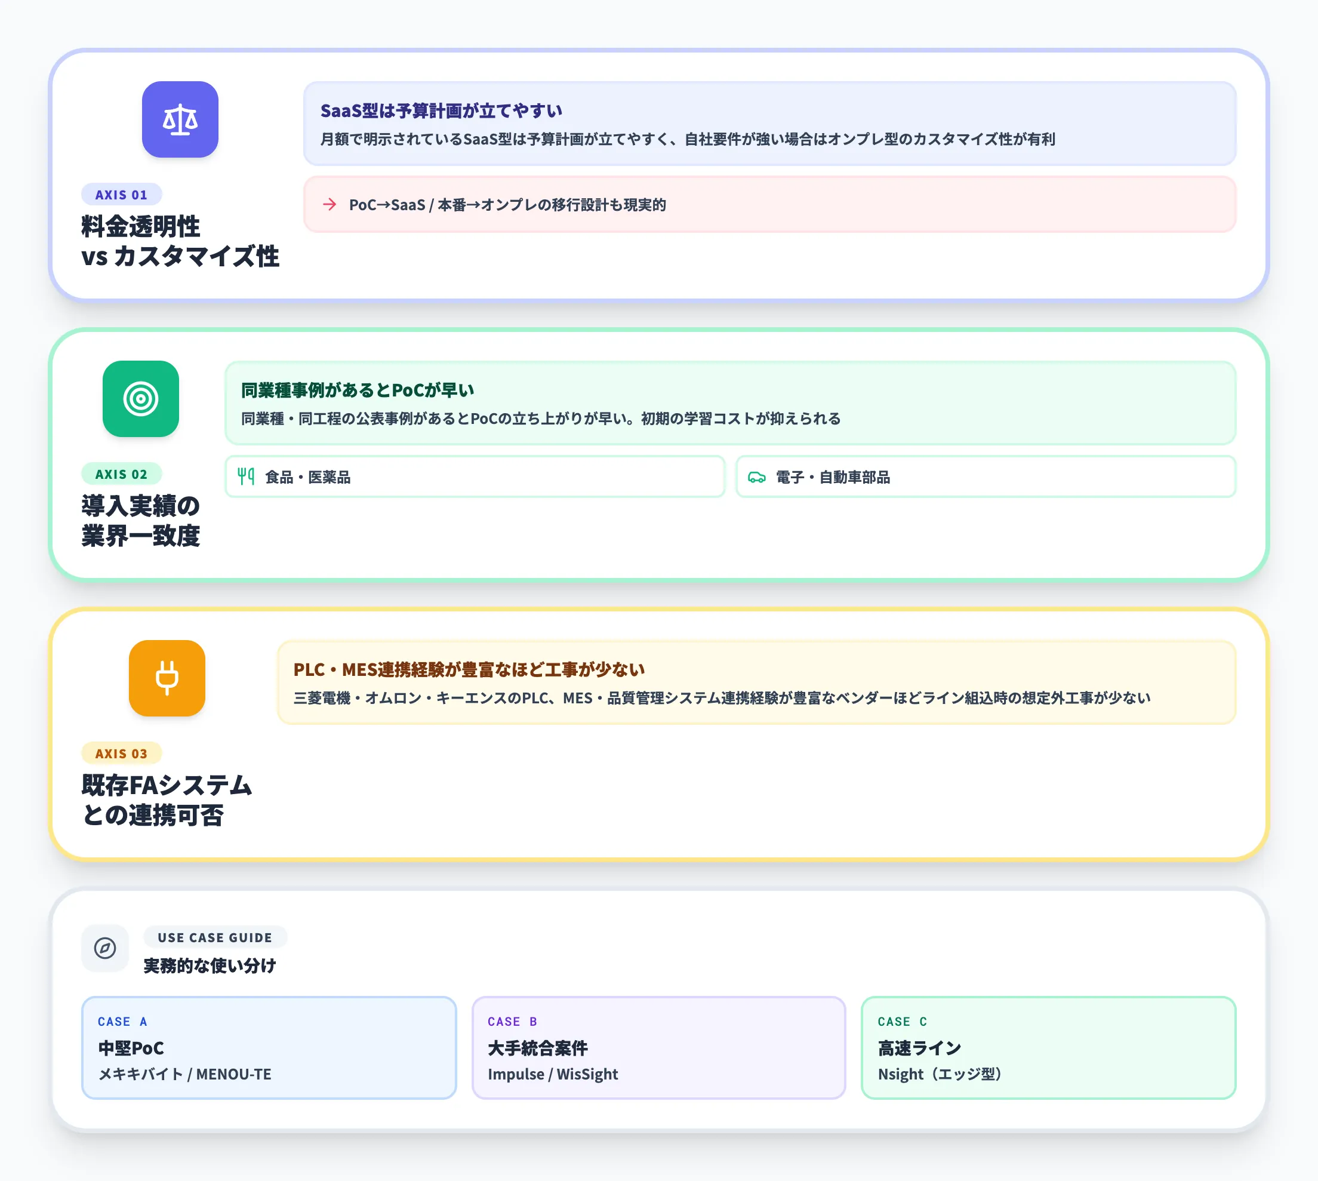Click the CASE C label
This screenshot has width=1318, height=1181.
[902, 1022]
